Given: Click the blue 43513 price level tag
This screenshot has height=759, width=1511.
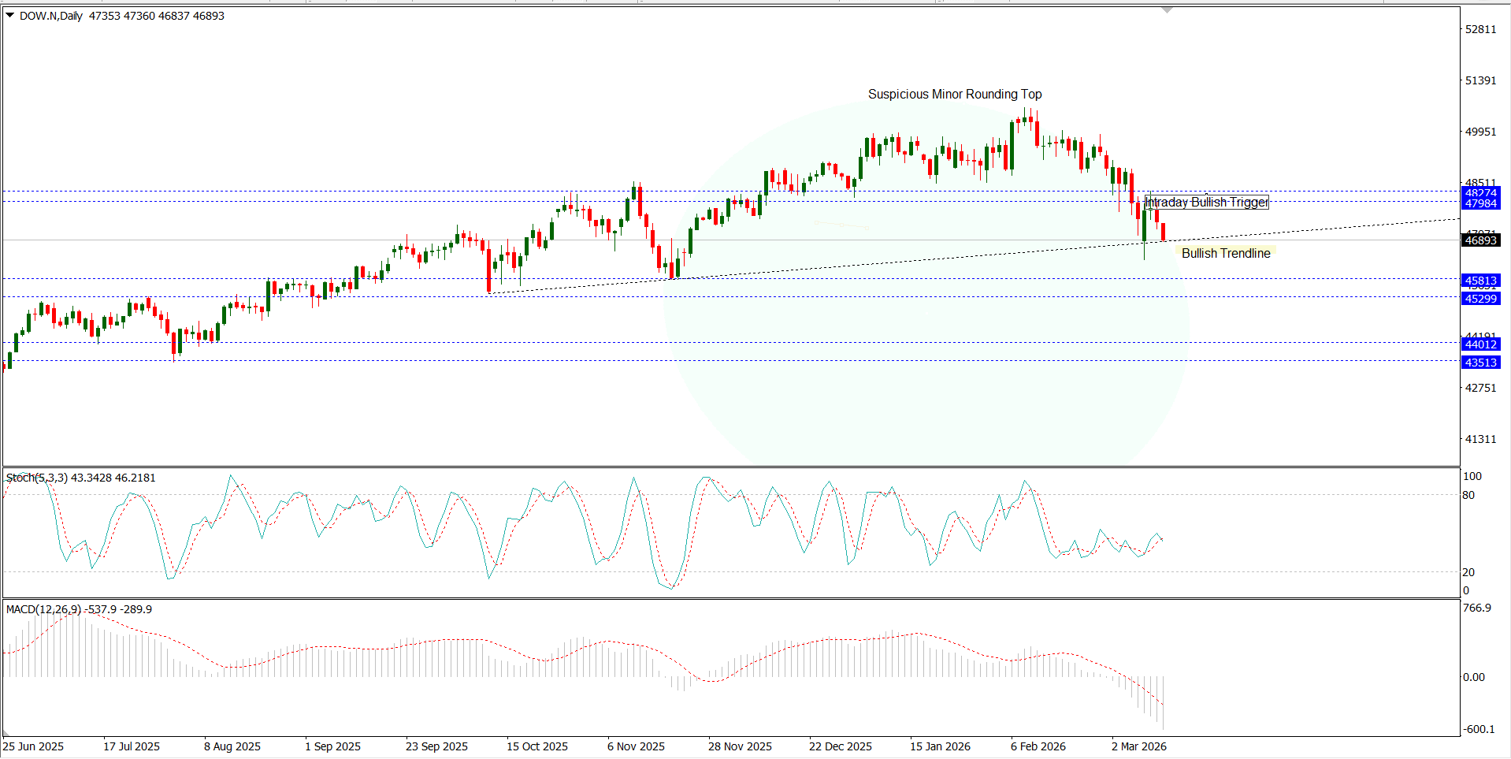Looking at the screenshot, I should (x=1480, y=363).
